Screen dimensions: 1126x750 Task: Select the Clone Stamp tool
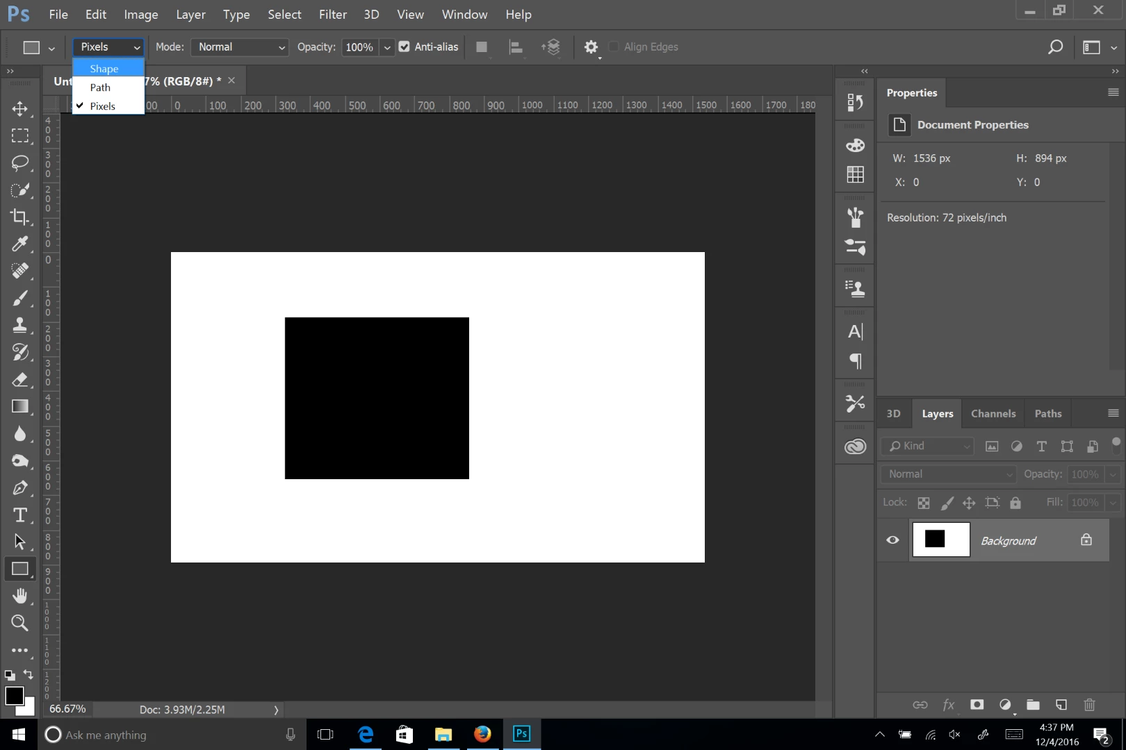tap(20, 325)
